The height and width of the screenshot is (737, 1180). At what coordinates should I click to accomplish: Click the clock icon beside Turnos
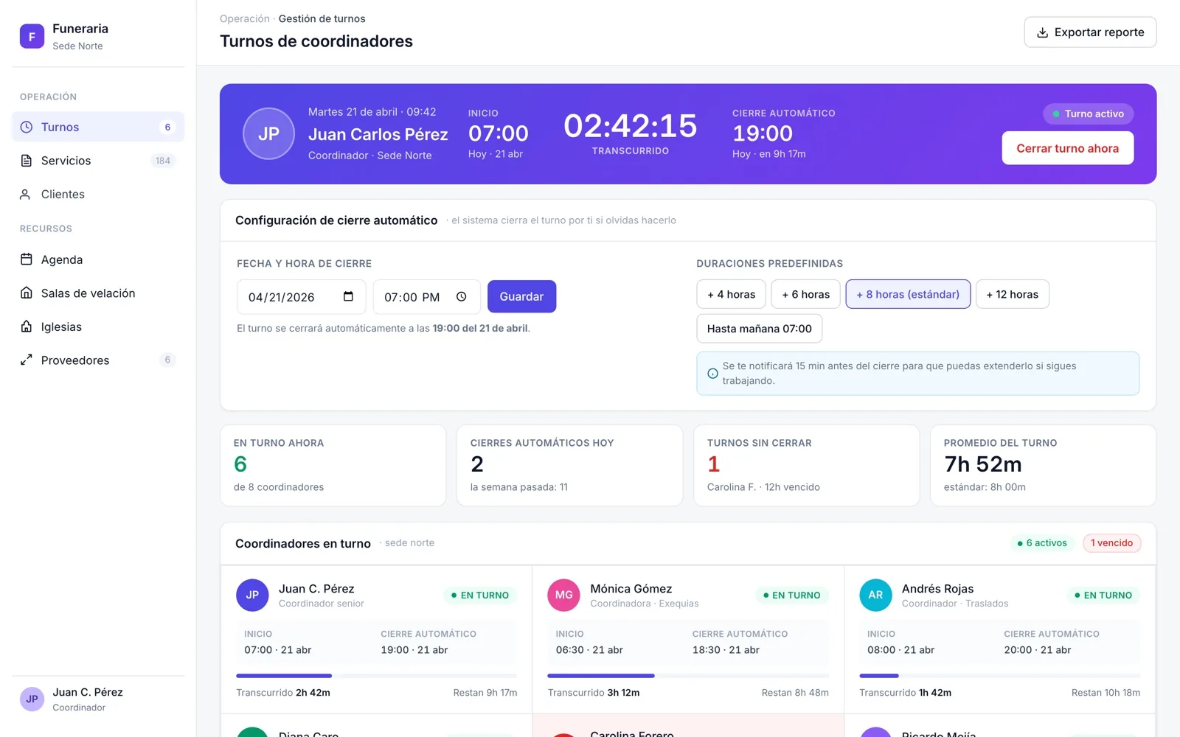(27, 127)
